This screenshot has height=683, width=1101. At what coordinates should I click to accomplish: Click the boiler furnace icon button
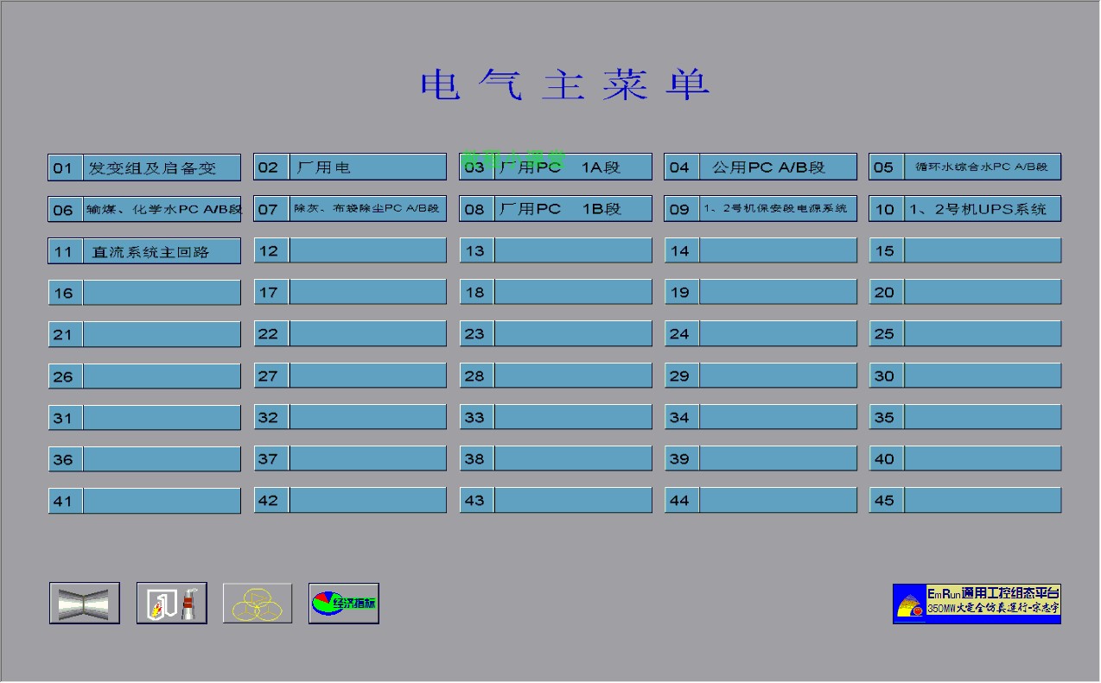point(171,604)
